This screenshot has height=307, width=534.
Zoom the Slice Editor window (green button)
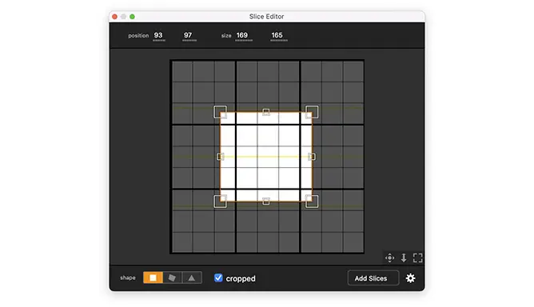tap(132, 17)
